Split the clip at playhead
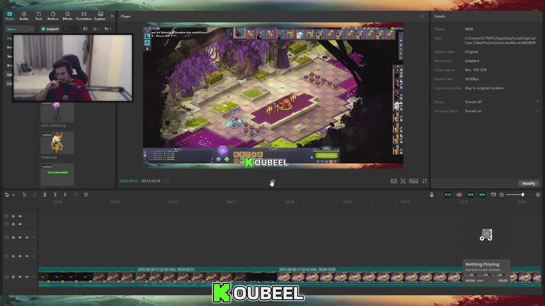This screenshot has width=545, height=306. point(45,195)
